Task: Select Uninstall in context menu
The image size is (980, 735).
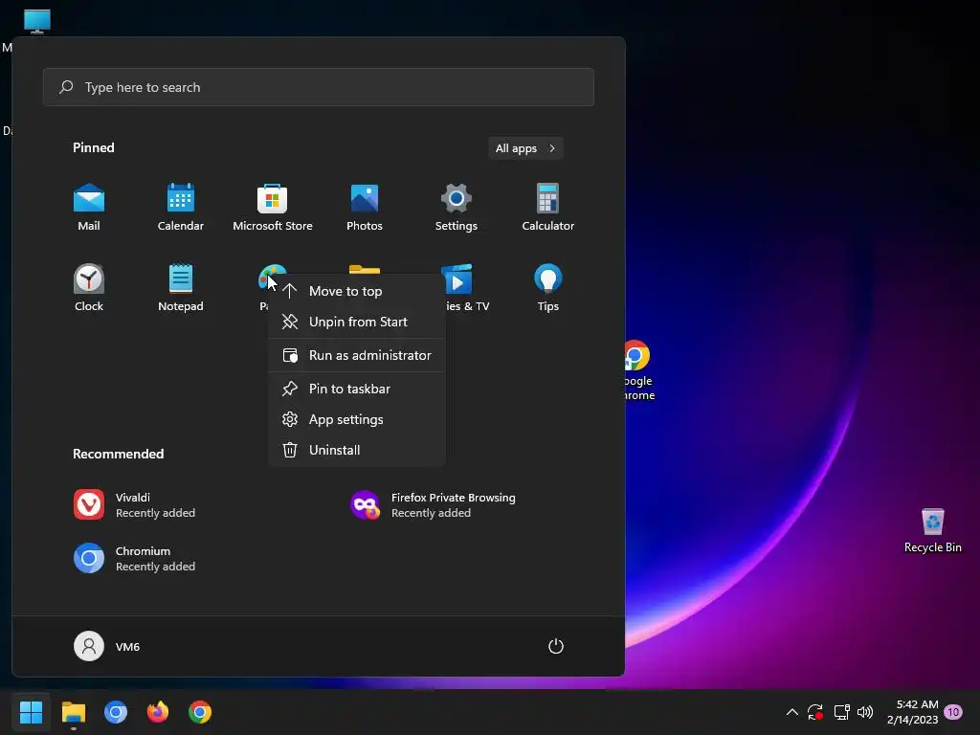Action: [357, 450]
